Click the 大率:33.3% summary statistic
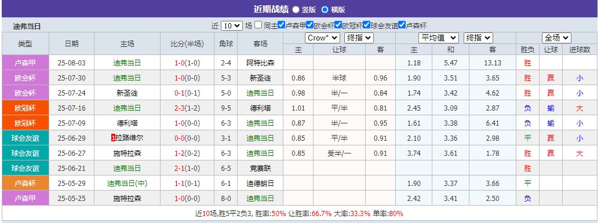Viewport: 601px width, 223px height. click(x=352, y=213)
